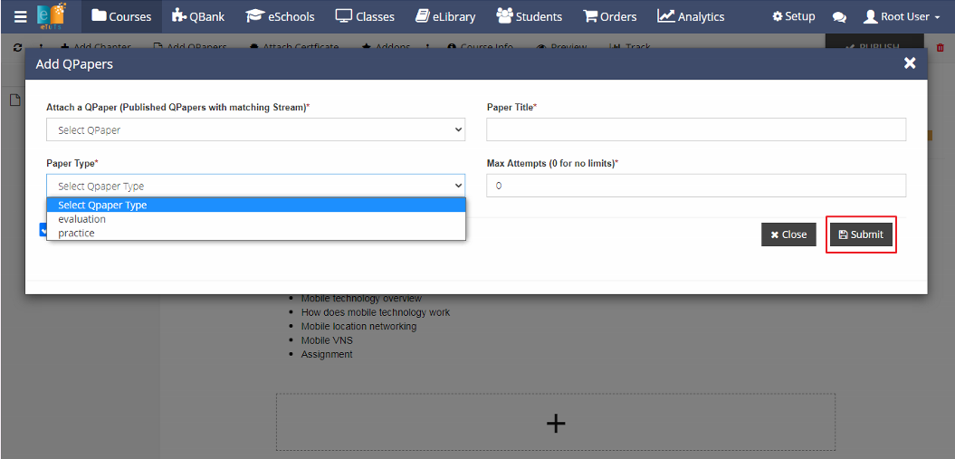955x459 pixels.
Task: Click 'How does mobile technology work' text
Action: pos(375,312)
